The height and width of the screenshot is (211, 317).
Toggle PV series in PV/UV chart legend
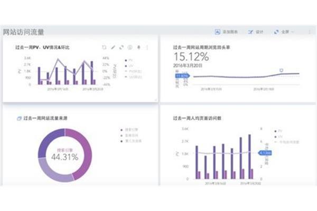pos(129,60)
